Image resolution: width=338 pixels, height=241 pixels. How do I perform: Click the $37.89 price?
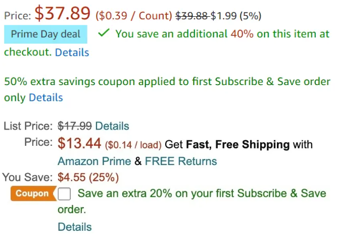pos(63,14)
